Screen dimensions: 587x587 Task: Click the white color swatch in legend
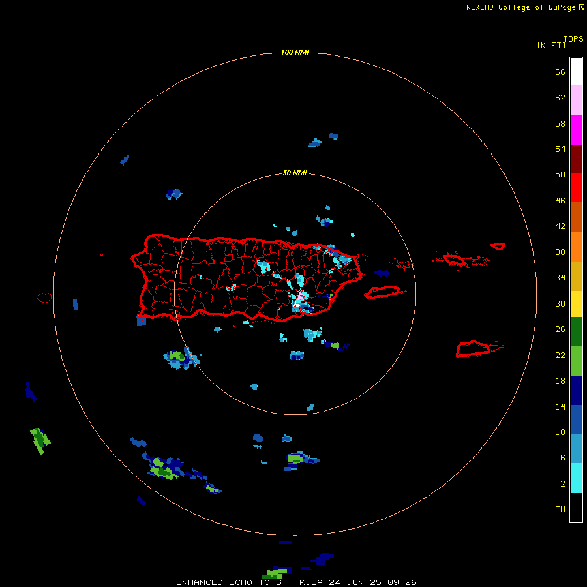click(x=576, y=72)
